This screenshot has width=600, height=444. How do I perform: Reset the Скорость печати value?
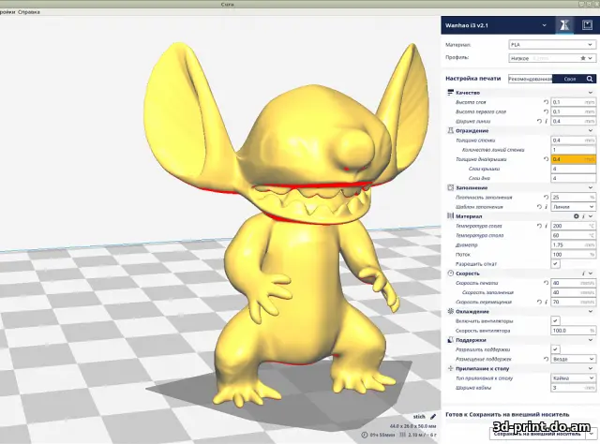(546, 283)
